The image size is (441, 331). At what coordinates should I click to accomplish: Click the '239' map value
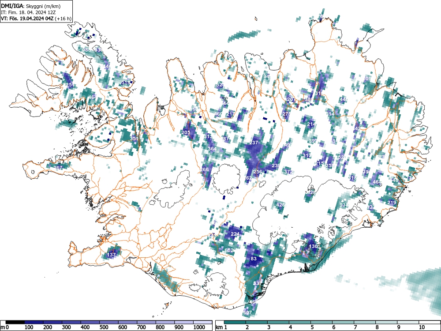coord(276,166)
